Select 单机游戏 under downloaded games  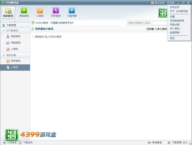[x=15, y=36]
